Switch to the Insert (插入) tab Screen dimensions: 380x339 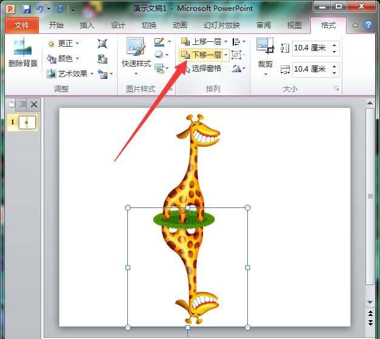87,25
